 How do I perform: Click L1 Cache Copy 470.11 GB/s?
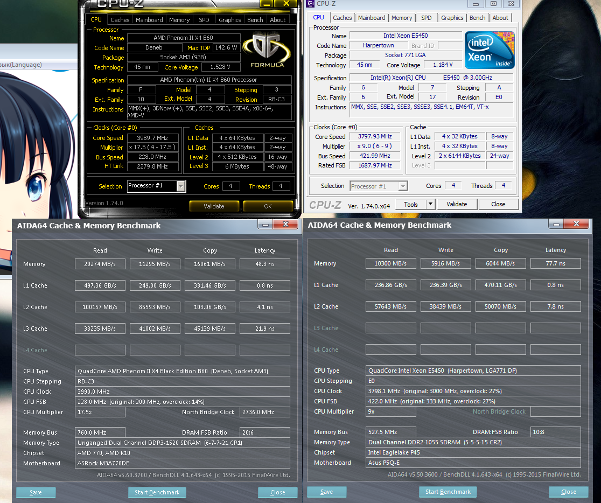coord(501,285)
